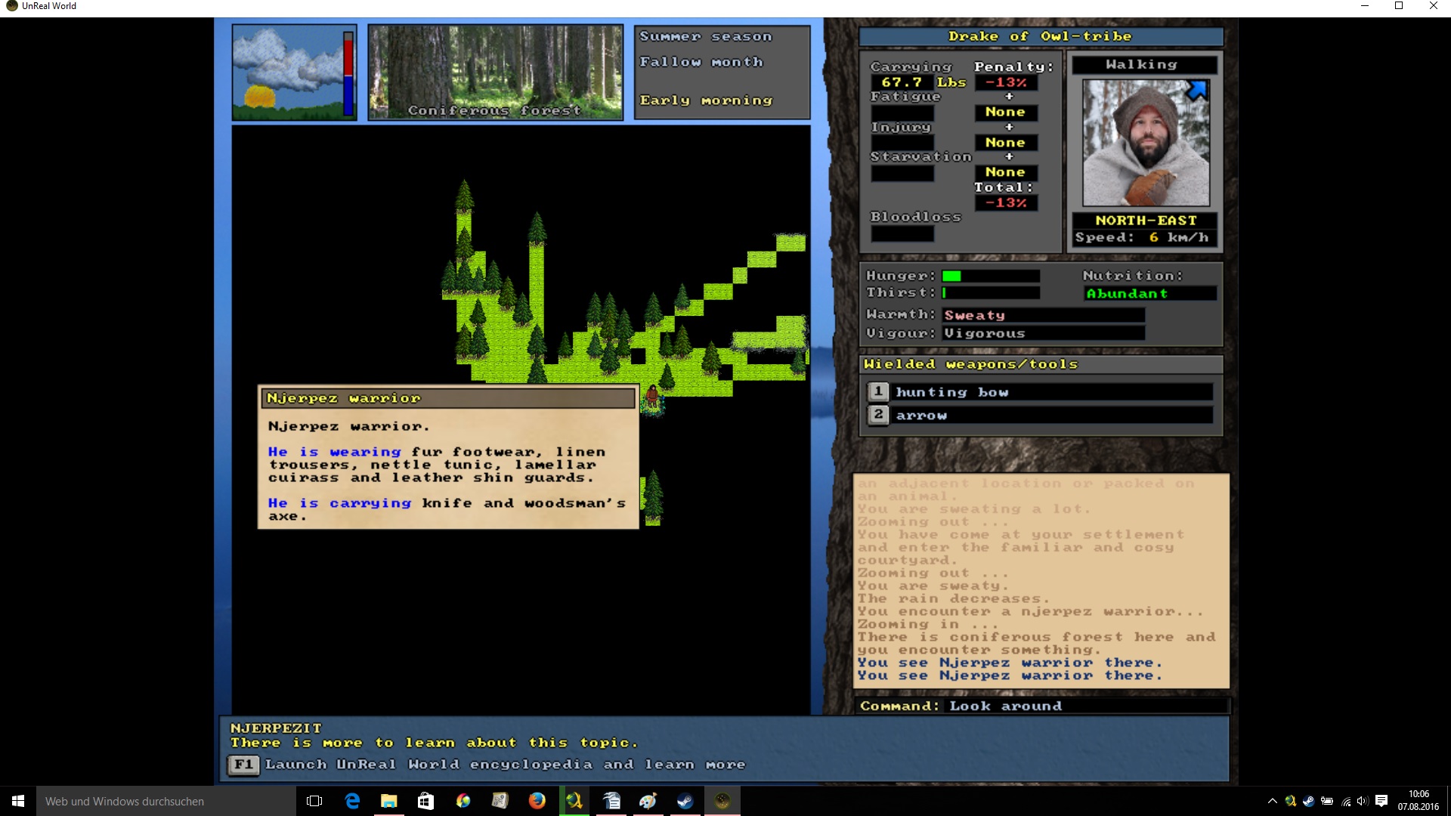Expand the hidden system tray icons
Viewport: 1451px width, 816px height.
point(1273,801)
